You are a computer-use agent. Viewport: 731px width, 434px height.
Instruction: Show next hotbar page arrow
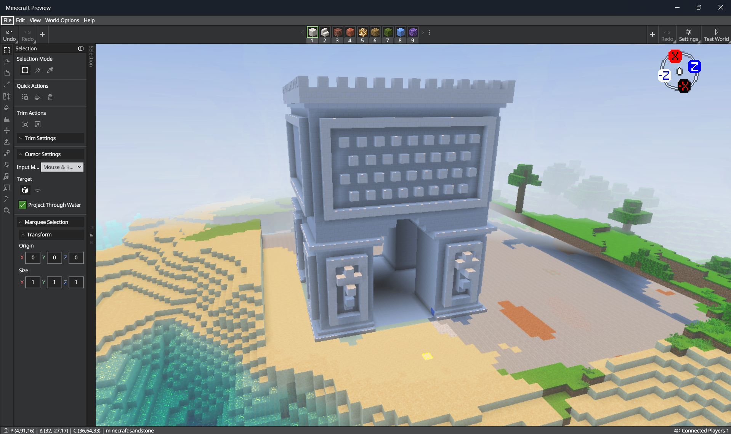pos(422,32)
